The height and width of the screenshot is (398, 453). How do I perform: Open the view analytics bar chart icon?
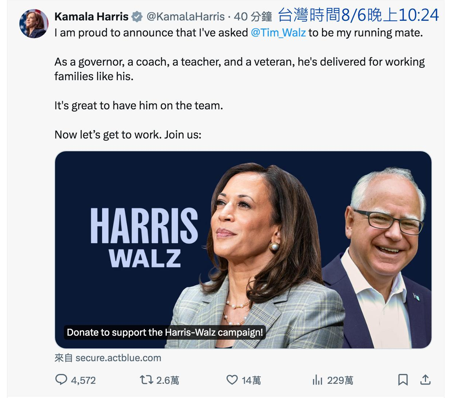(x=317, y=380)
